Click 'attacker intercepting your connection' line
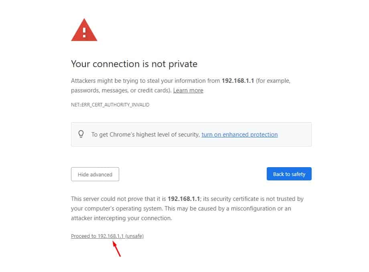Image resolution: width=369 pixels, height=272 pixels. (x=121, y=218)
